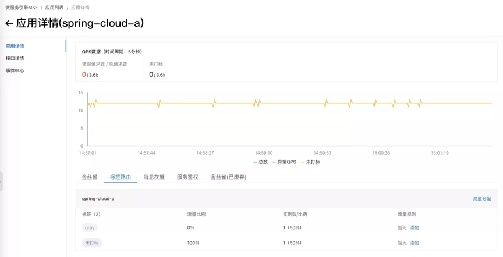Click the 15:00:36 time axis label

click(x=381, y=153)
